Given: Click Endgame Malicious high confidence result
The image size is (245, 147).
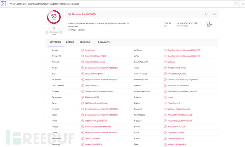Looking at the screenshot, I should tap(179, 109).
